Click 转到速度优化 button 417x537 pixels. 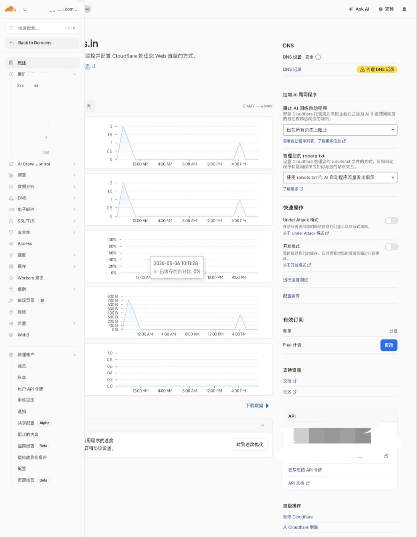250,444
